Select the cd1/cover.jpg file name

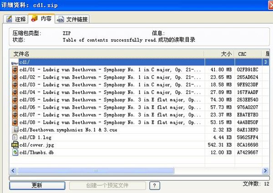[37, 145]
